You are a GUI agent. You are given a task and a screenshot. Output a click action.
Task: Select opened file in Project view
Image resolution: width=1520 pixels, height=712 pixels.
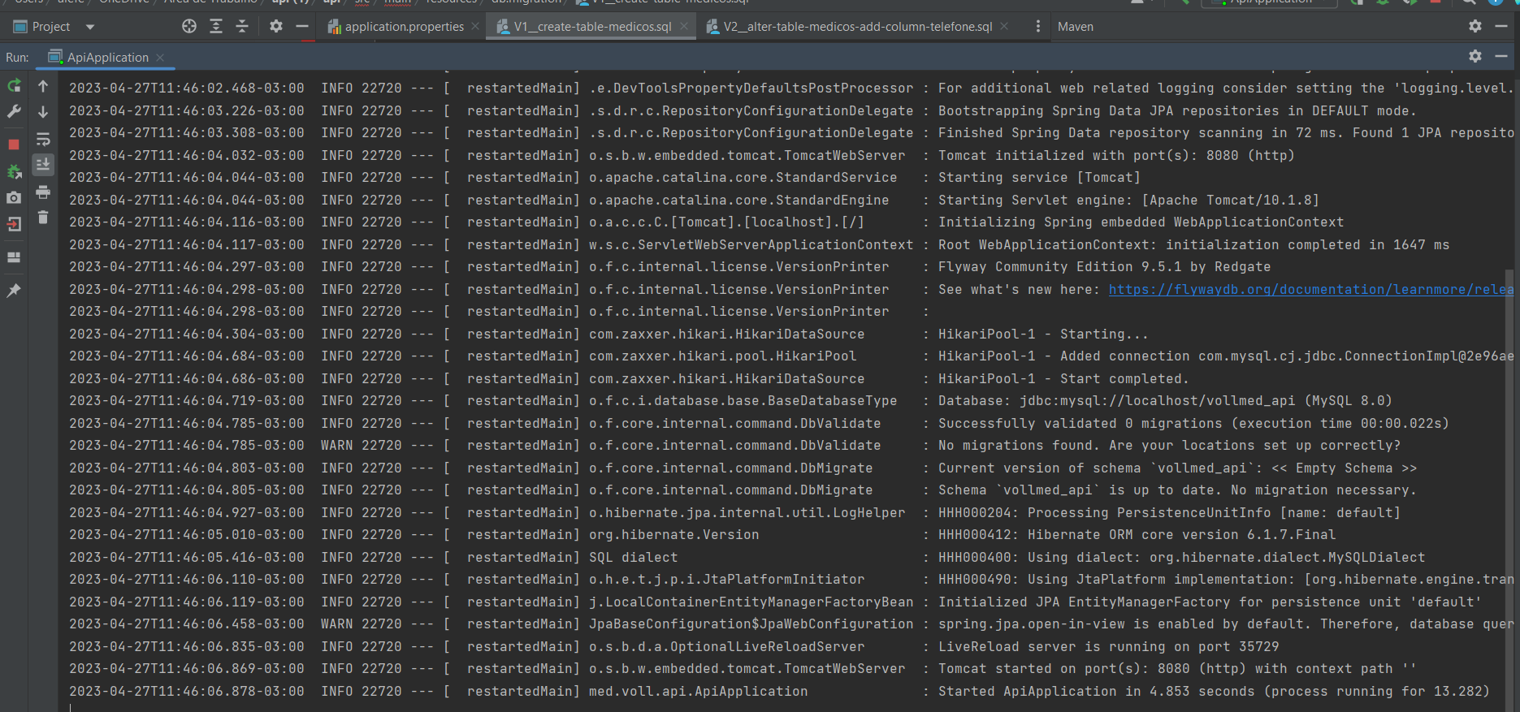189,26
